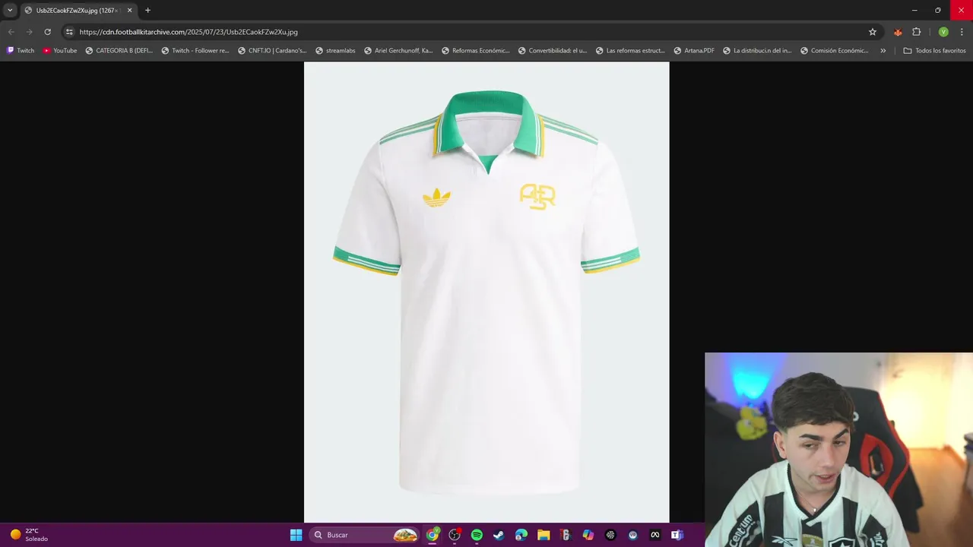Restore down the Chrome window
Image resolution: width=973 pixels, height=547 pixels.
938,10
